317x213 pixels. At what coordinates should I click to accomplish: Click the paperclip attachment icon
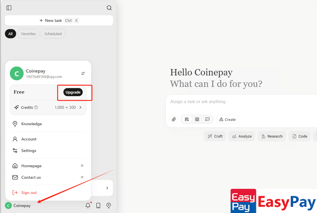point(173,119)
